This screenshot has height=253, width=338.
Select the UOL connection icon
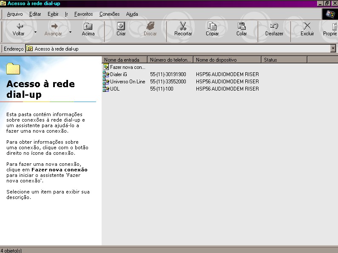[106, 89]
